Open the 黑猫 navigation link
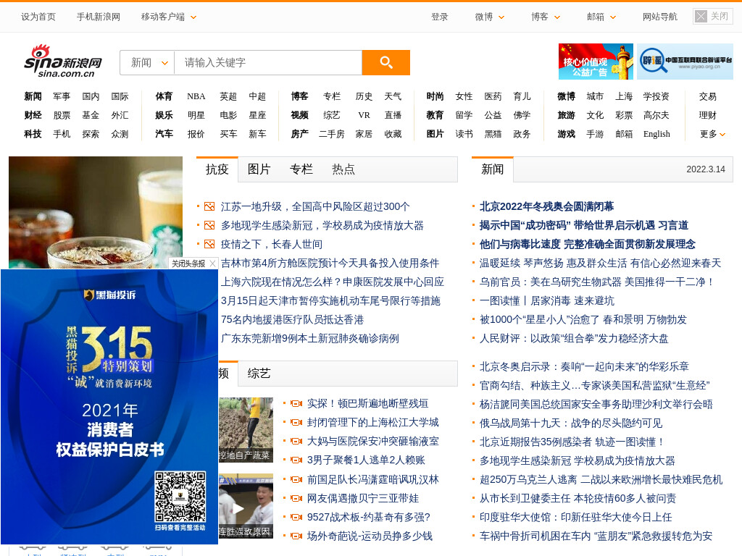Screen dimensions: 742x556 coord(493,134)
